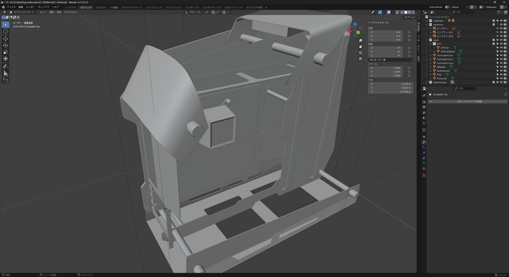
Task: Open the Particles properties tab
Action: pos(424,147)
